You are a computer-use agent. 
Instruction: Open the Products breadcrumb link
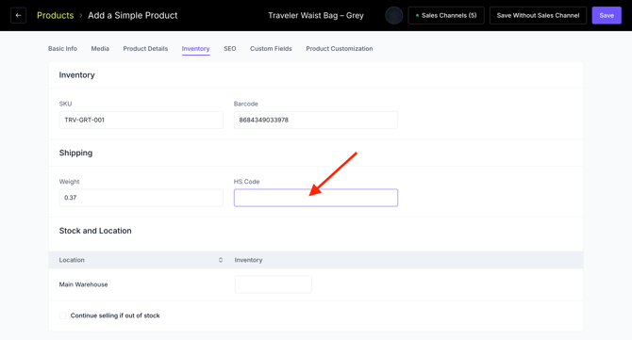pos(56,15)
